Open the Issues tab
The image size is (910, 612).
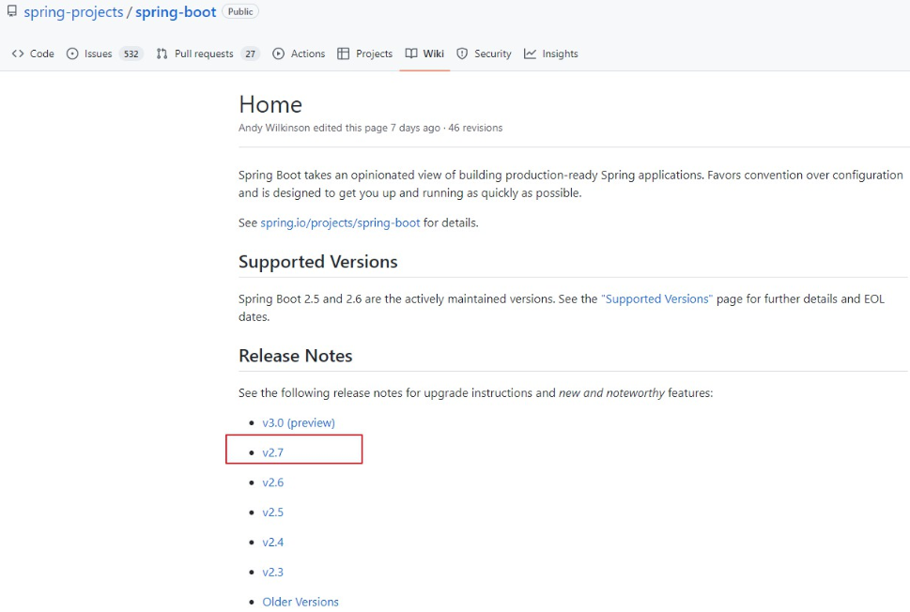coord(104,54)
